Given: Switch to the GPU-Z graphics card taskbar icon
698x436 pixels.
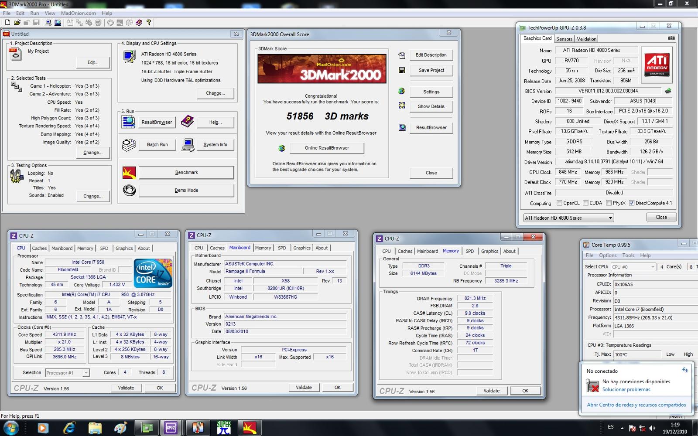Looking at the screenshot, I should point(147,428).
